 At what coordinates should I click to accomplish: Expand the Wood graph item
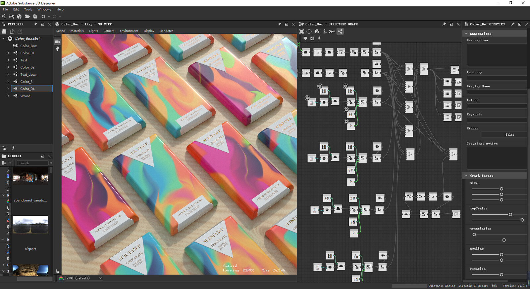tap(8, 96)
